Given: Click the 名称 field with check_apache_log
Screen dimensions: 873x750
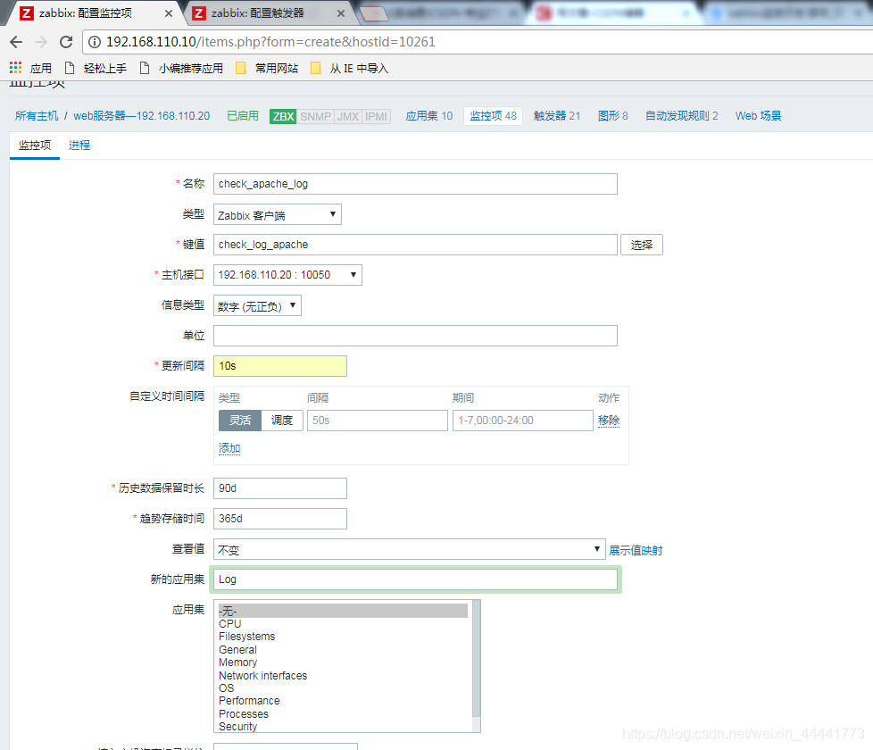Looking at the screenshot, I should [x=415, y=184].
